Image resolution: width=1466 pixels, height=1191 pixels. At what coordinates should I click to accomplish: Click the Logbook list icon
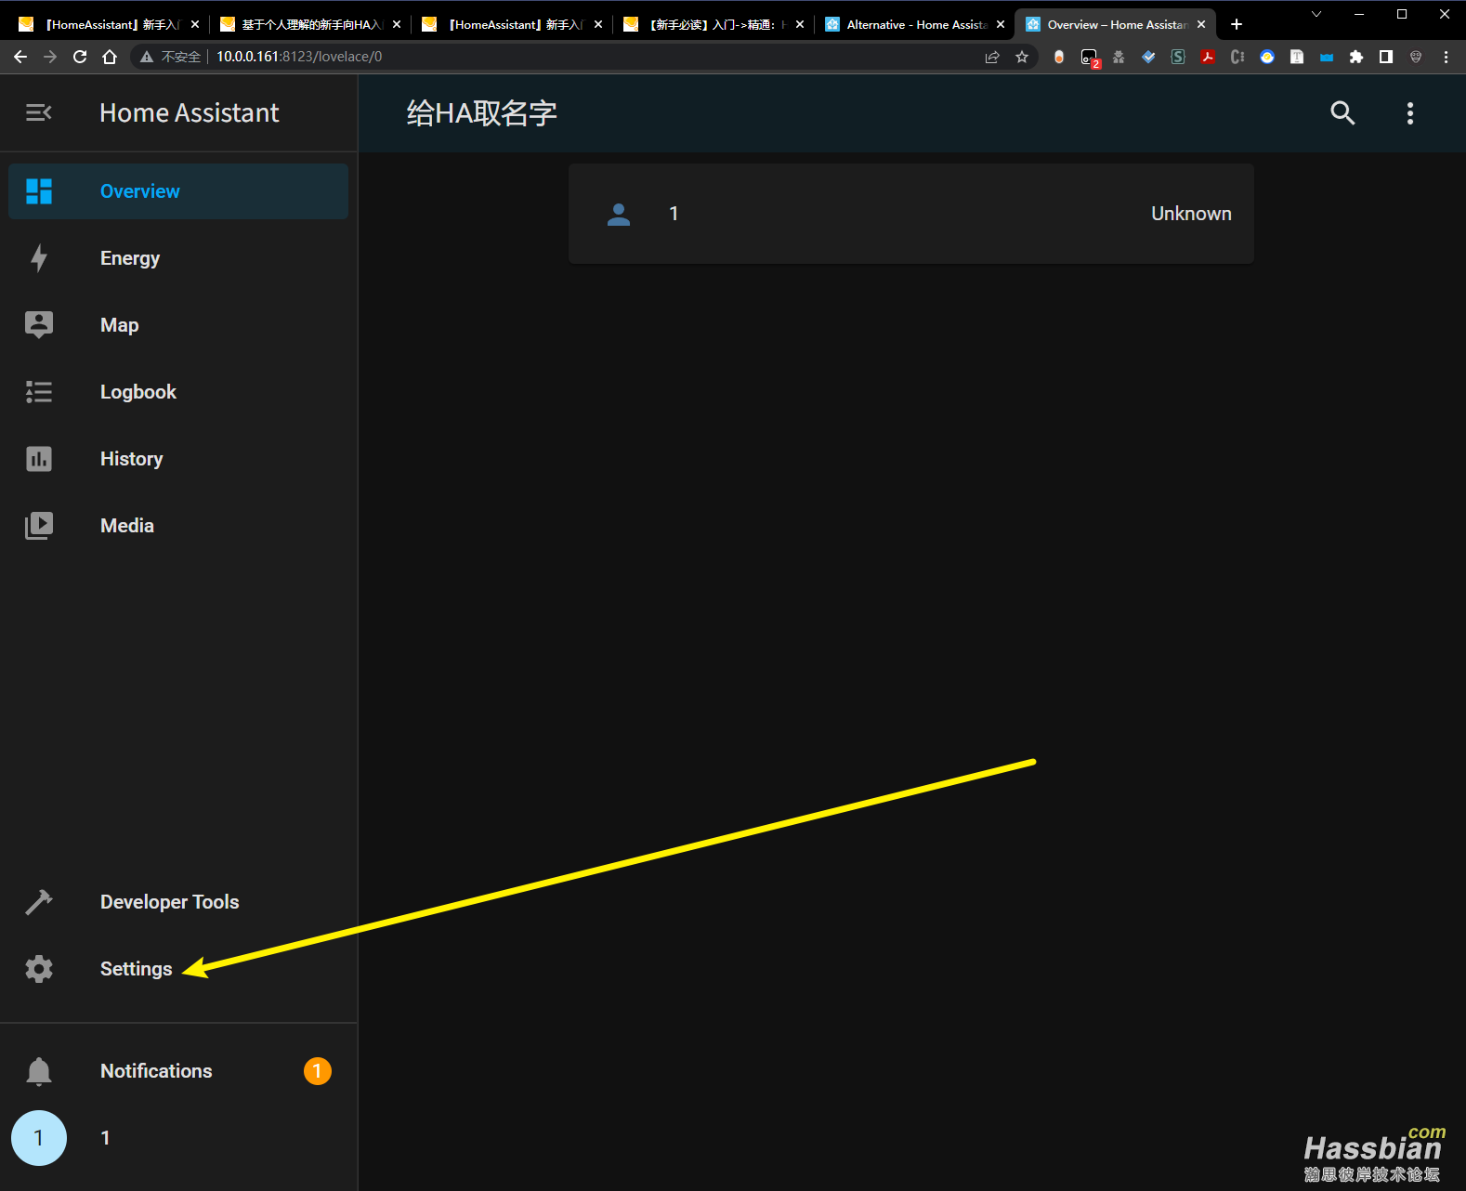pyautogui.click(x=39, y=392)
